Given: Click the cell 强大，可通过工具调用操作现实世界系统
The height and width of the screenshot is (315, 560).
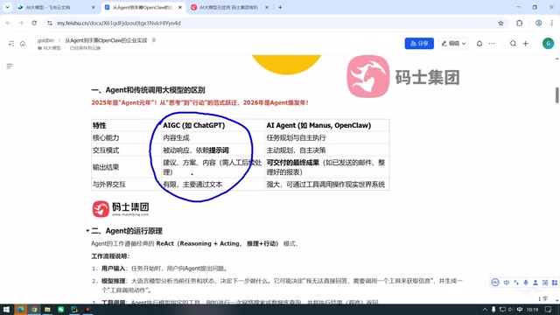Looking at the screenshot, I should pos(325,185).
